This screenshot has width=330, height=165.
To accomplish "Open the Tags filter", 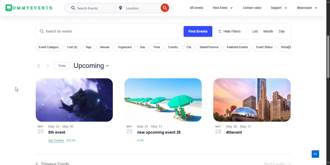I will click(x=89, y=47).
